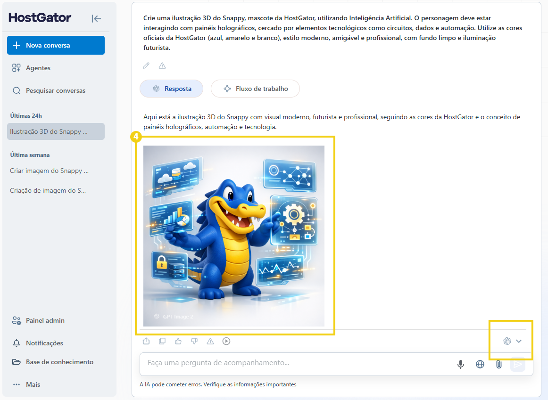Switch to the Fluxo de trabalho tab
The width and height of the screenshot is (548, 400).
(x=255, y=89)
